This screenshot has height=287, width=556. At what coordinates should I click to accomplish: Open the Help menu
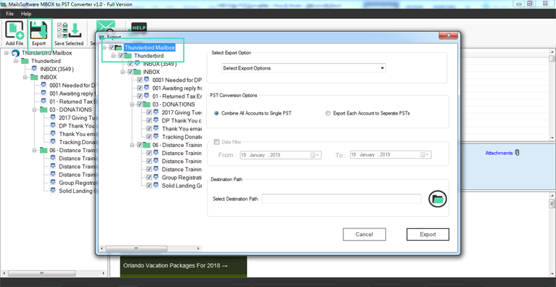[x=26, y=14]
